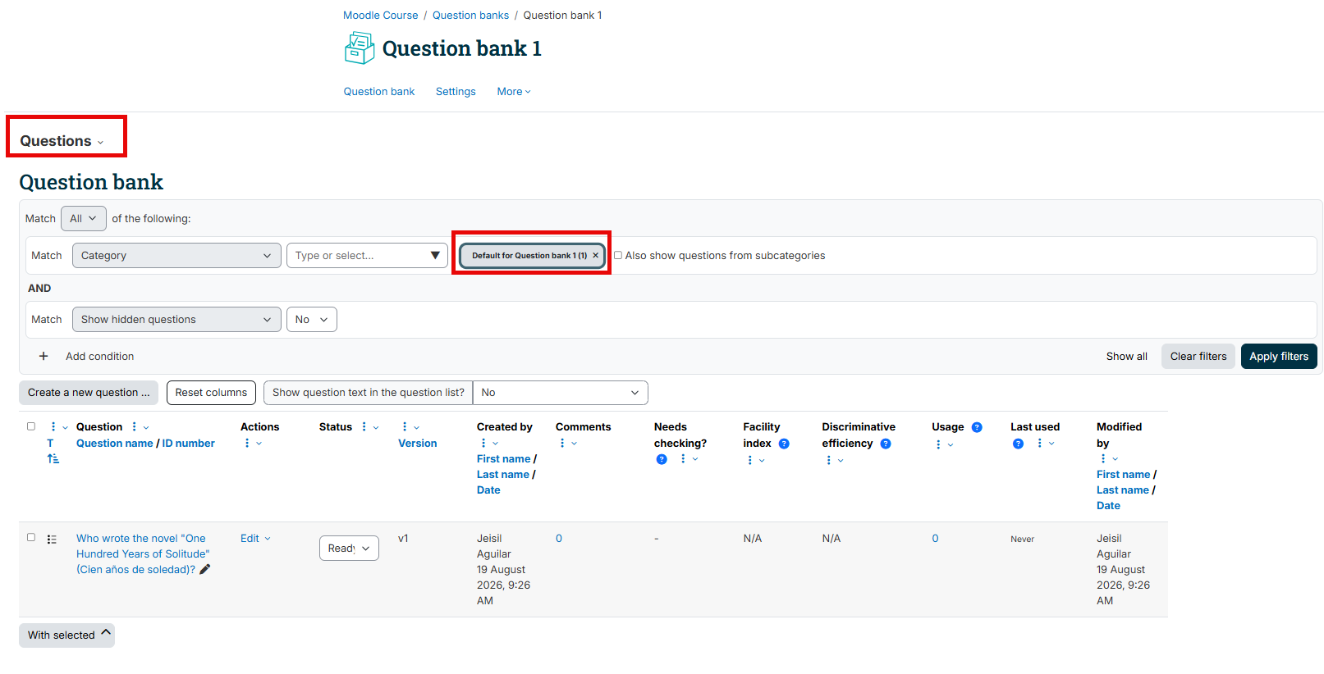Open the Settings tab
1324x674 pixels.
[456, 92]
